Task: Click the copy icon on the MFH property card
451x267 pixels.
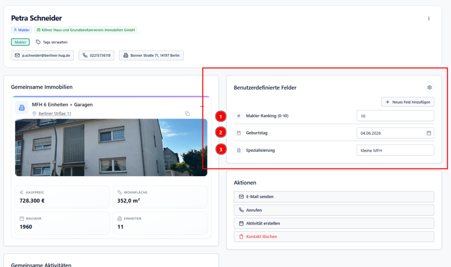Action: click(187, 113)
